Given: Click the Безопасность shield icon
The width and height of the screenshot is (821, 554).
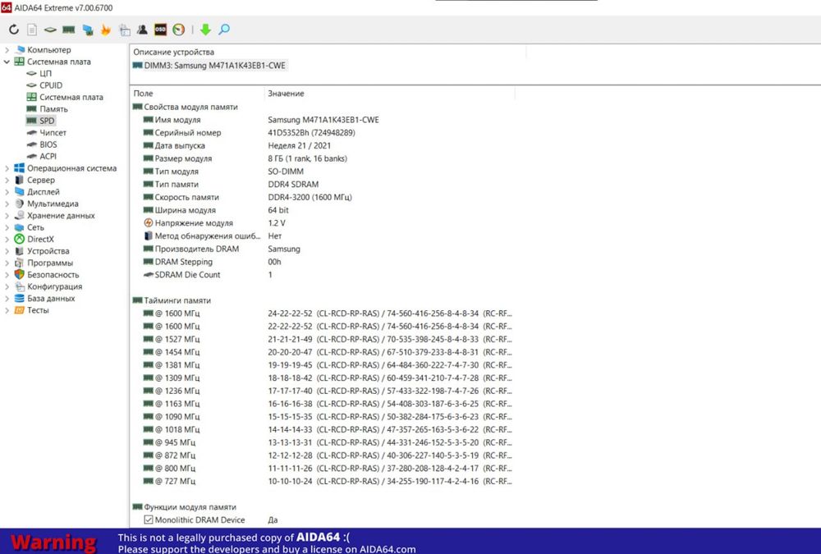Looking at the screenshot, I should 20,274.
